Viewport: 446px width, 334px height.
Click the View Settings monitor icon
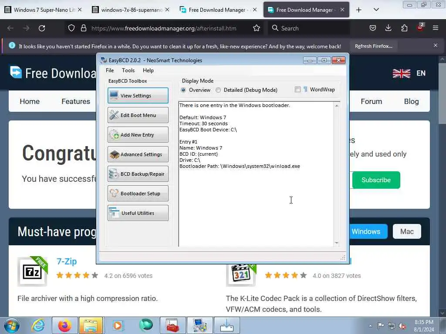pos(114,95)
